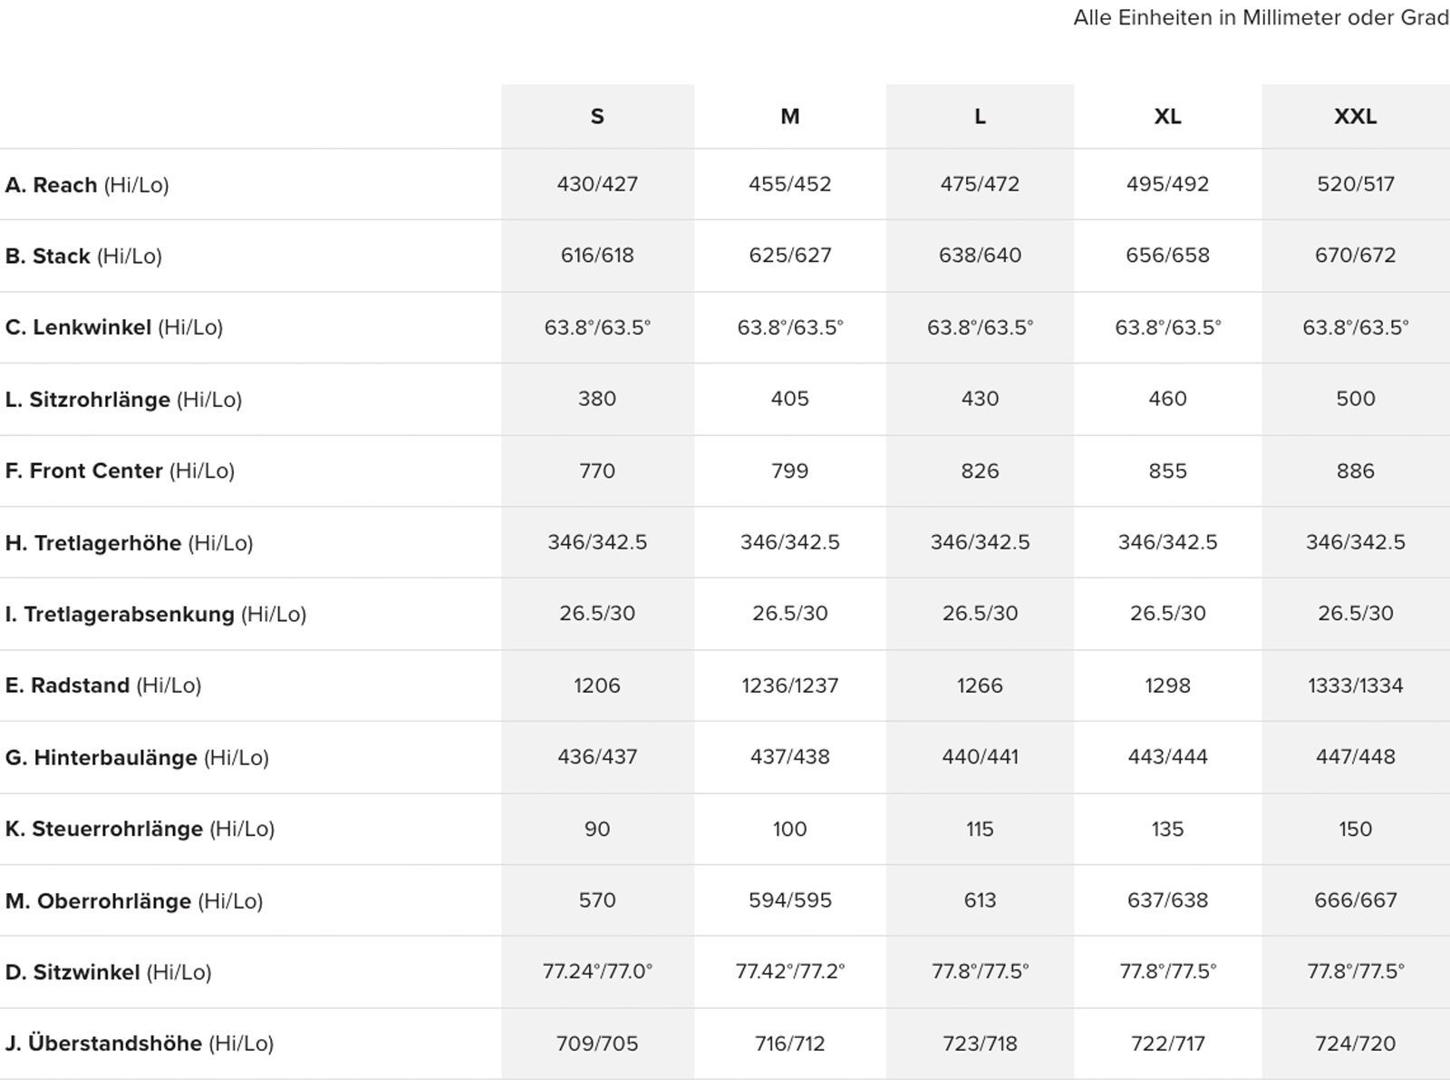This screenshot has height=1088, width=1450.
Task: Click the A. Reach row label
Action: click(x=87, y=185)
